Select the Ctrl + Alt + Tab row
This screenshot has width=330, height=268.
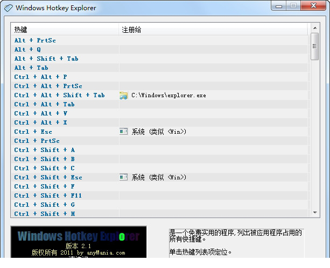(160, 104)
